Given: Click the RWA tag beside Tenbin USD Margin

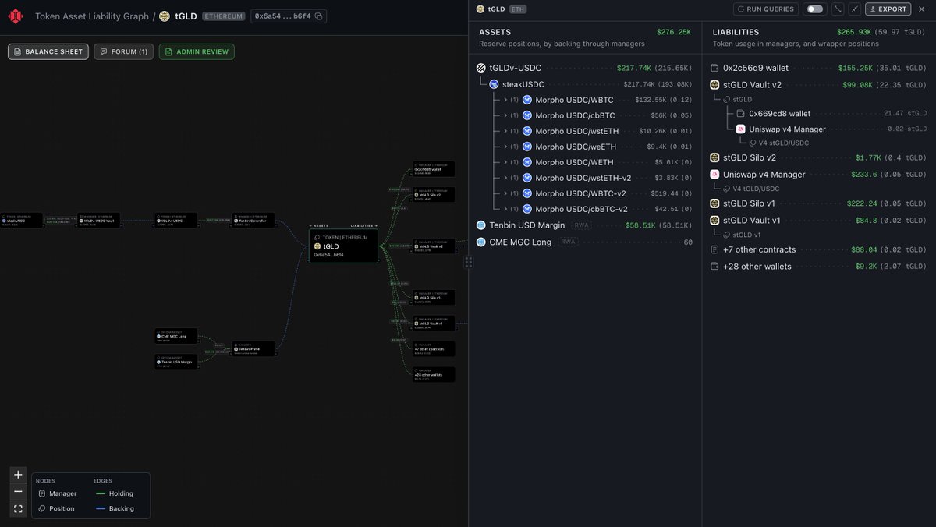Looking at the screenshot, I should [x=580, y=225].
